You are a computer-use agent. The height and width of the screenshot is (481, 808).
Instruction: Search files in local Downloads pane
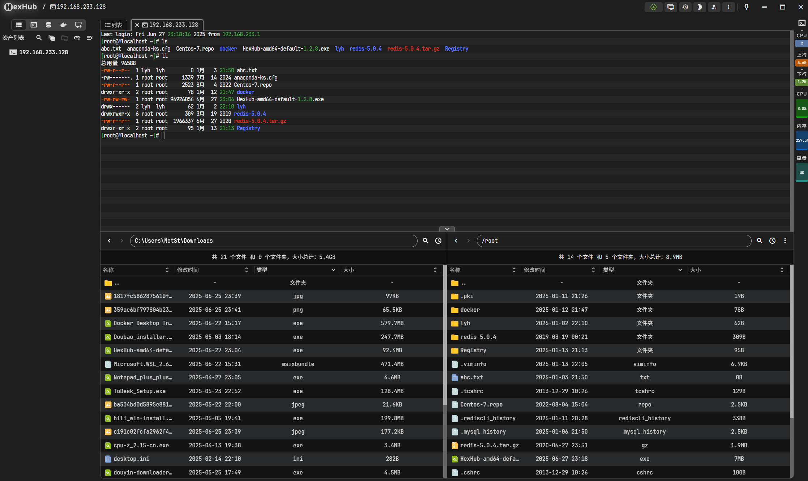(x=426, y=240)
